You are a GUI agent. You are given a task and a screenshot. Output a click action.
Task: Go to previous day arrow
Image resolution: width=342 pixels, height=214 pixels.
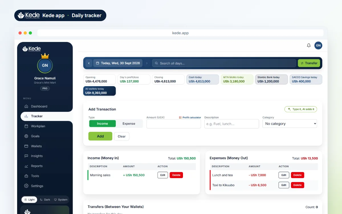[x=89, y=63]
